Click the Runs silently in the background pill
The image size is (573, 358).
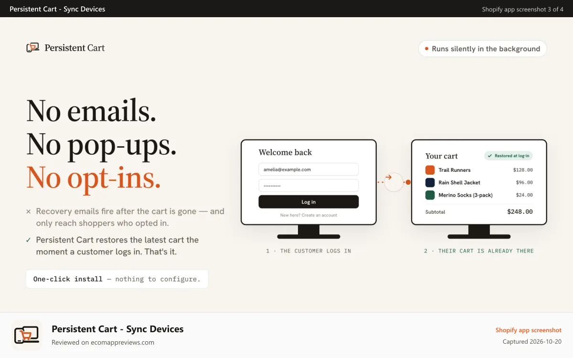[482, 49]
